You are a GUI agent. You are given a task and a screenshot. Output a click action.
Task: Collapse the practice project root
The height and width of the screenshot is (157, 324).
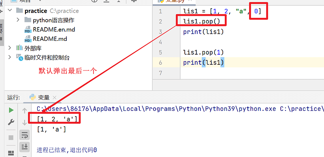(10, 11)
